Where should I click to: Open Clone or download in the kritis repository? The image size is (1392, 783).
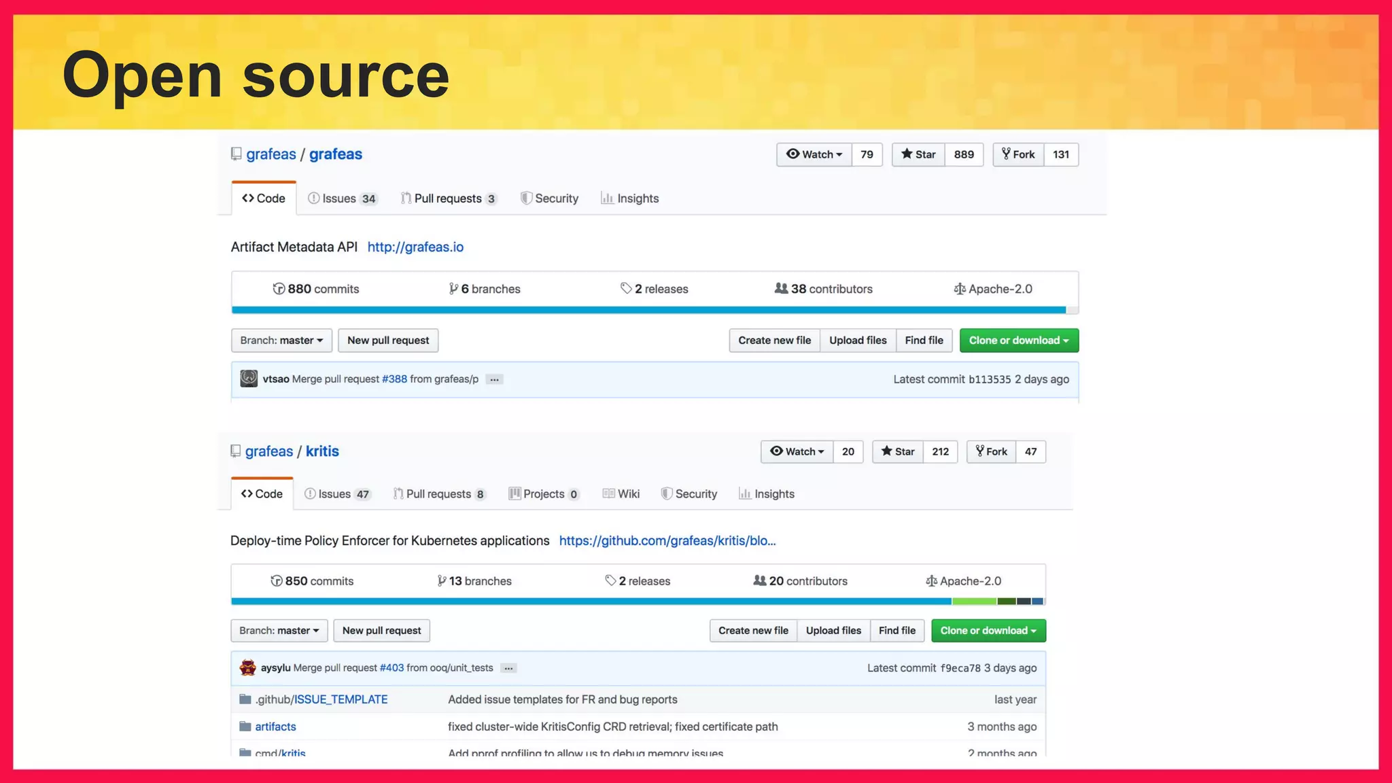989,631
